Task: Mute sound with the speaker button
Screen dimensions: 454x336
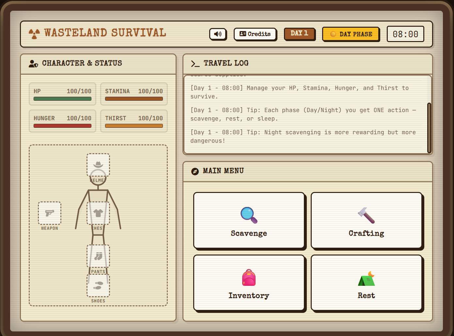Action: [217, 34]
